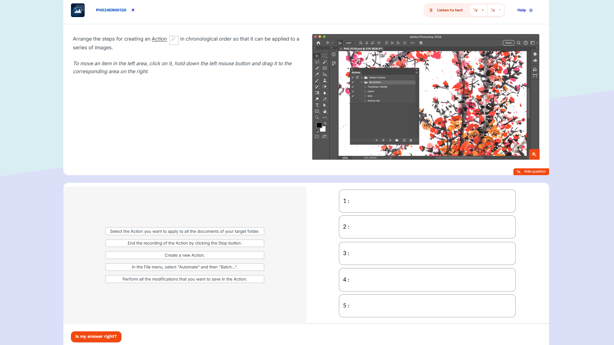Screen dimensions: 614x345
Task: Select the Magic Wand tool
Action: 325,62
